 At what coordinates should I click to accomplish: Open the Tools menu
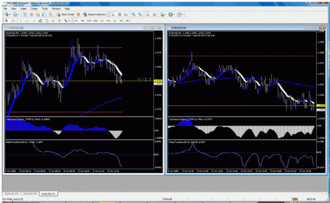tap(45, 8)
